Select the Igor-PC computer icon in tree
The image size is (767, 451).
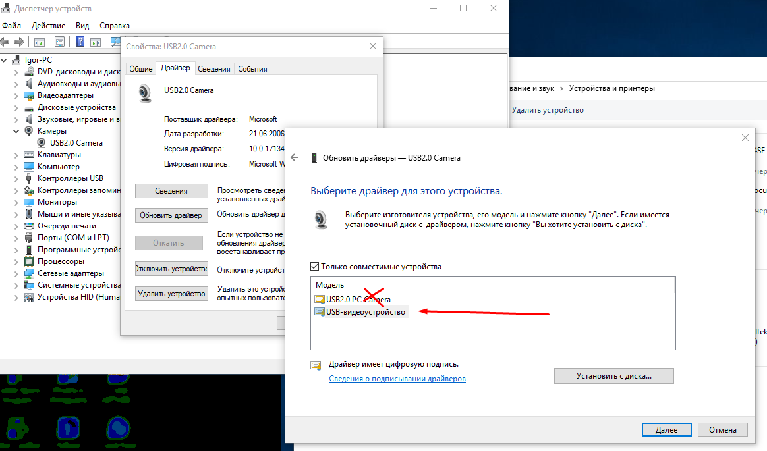point(17,60)
